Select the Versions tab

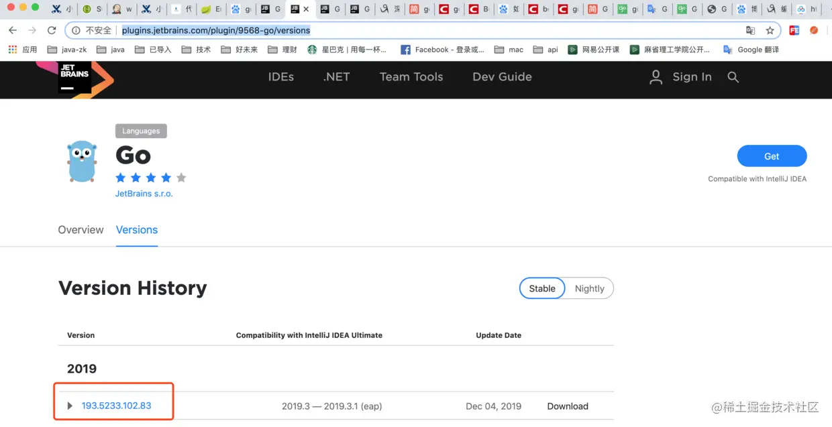coord(137,230)
